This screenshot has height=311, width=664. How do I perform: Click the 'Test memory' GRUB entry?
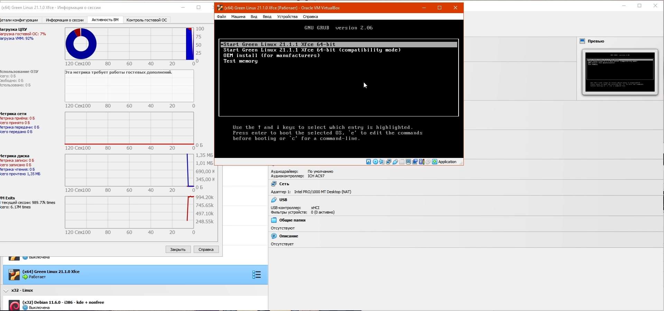240,61
